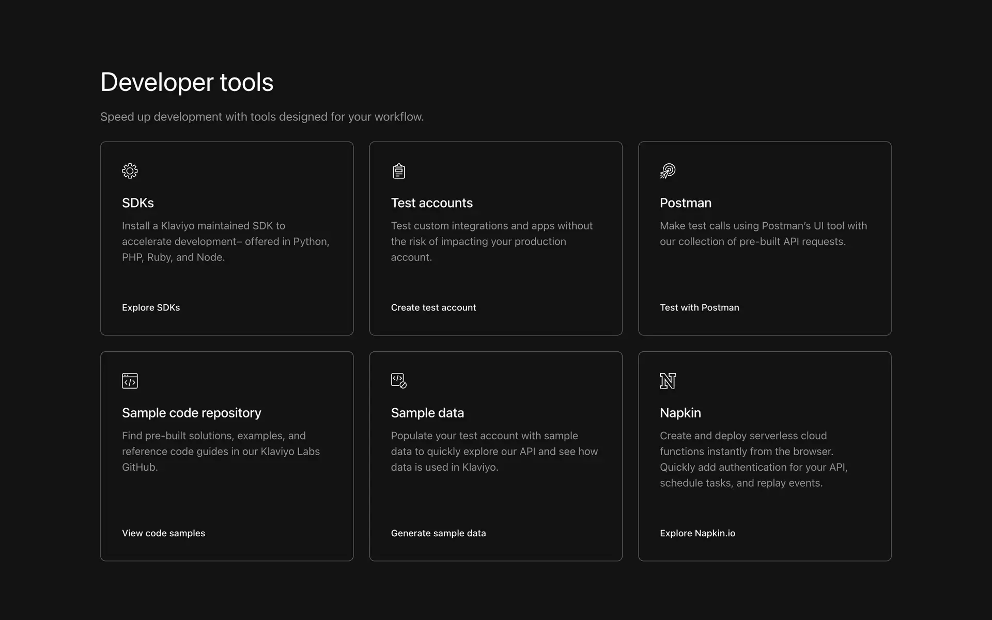Click the Sample data code icon

(398, 381)
